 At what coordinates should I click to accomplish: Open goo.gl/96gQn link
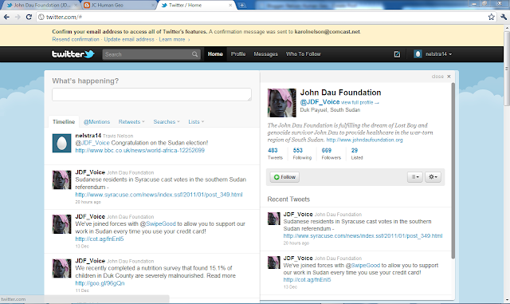(100, 283)
